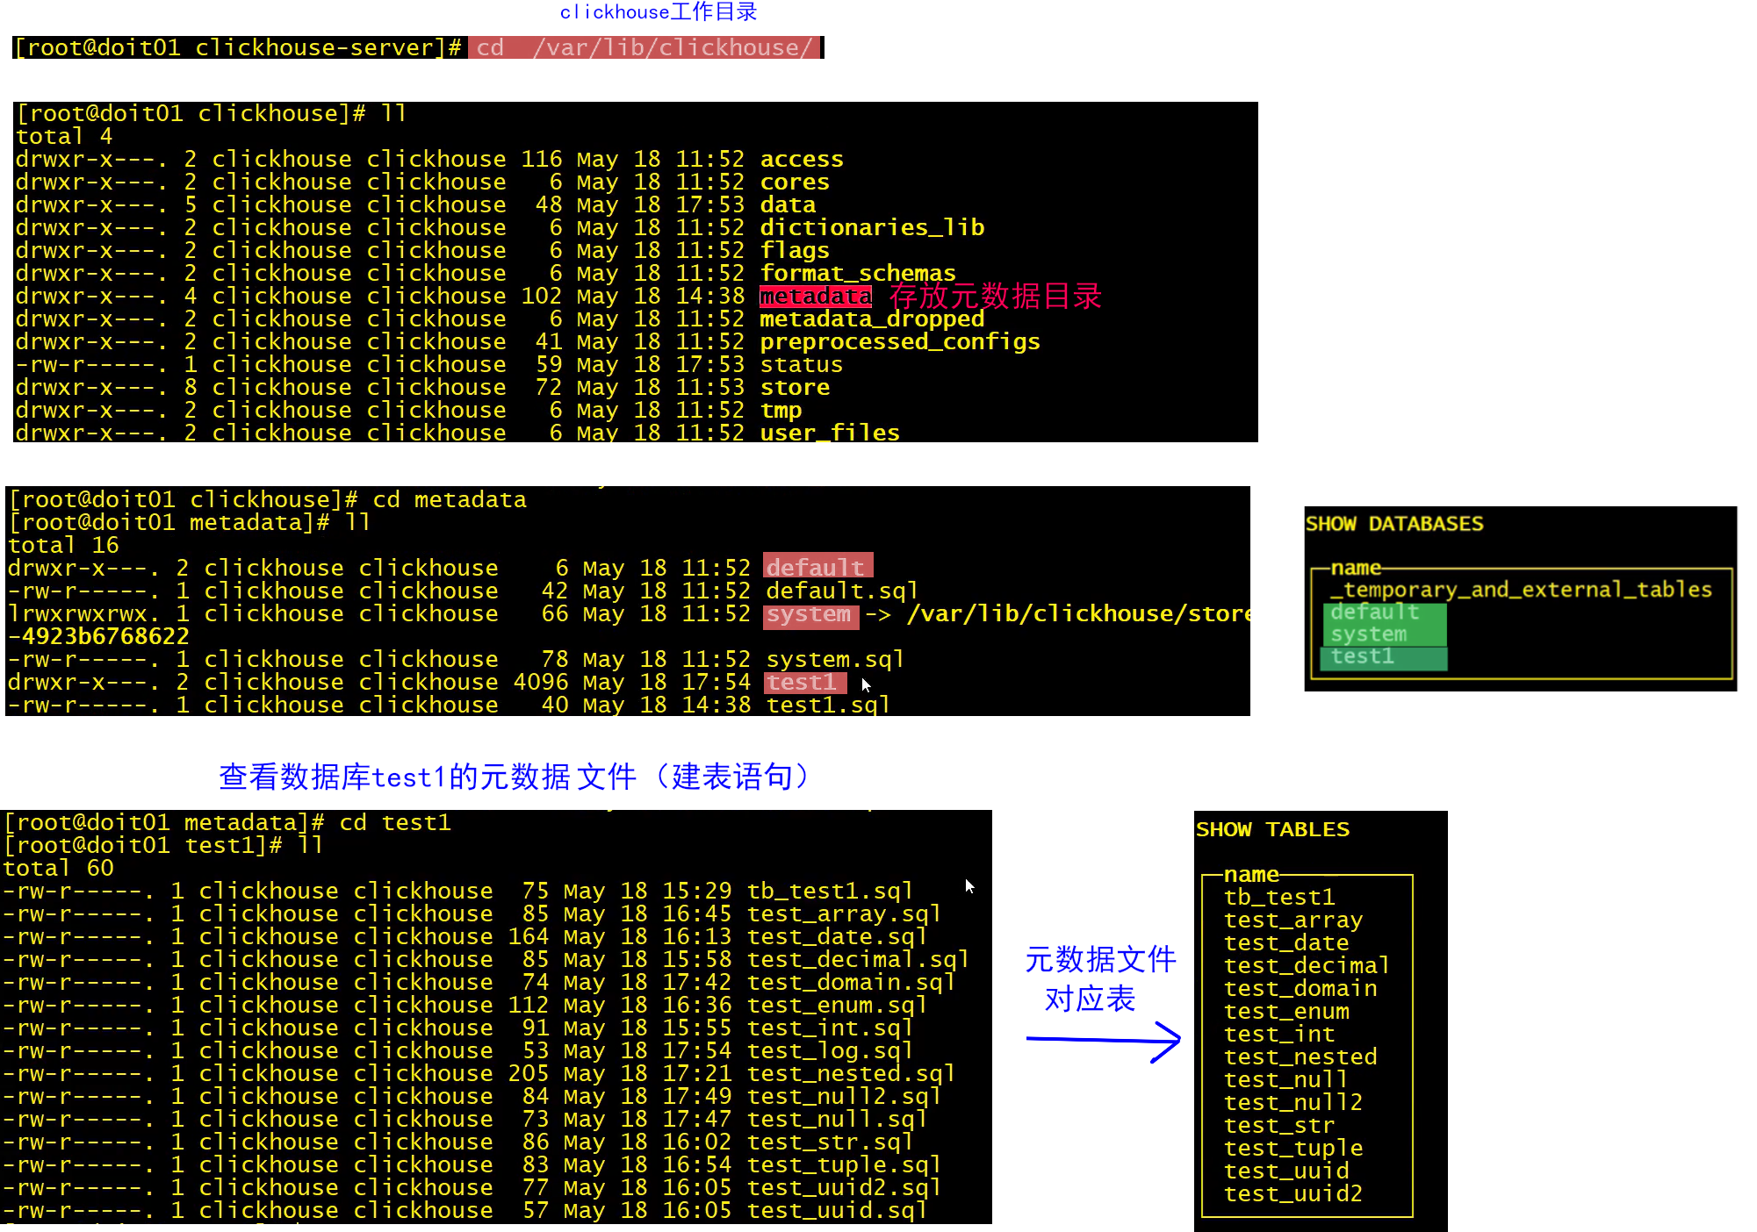
Task: Click 'test_str' in the SHOW TABLES result
Action: click(1279, 1125)
